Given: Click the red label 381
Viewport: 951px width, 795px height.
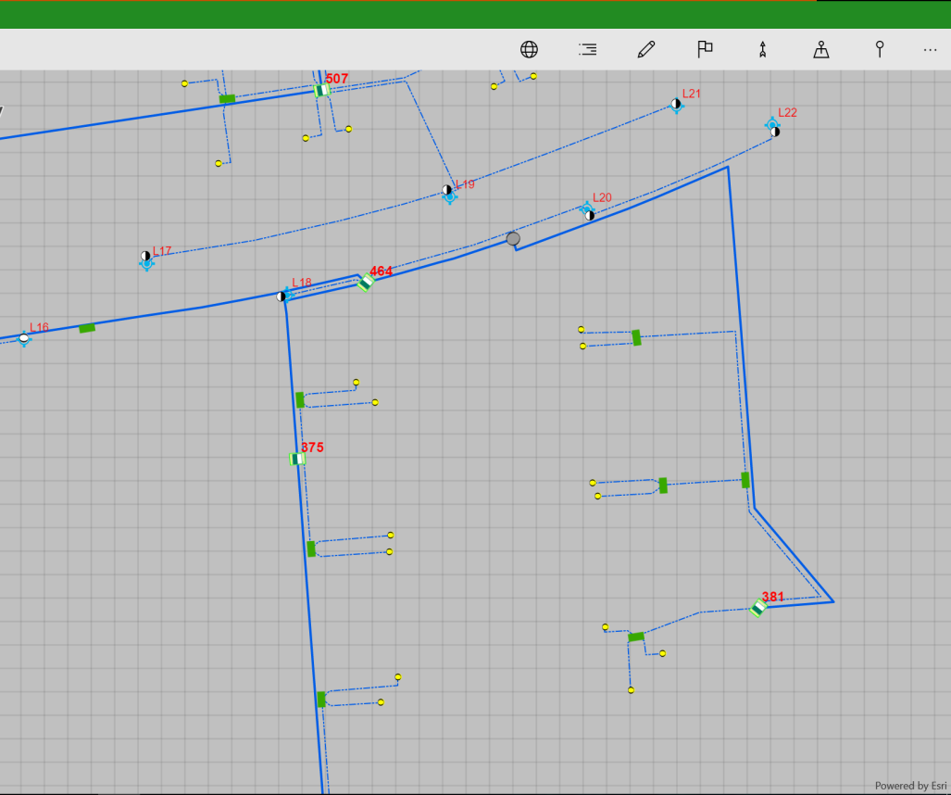Looking at the screenshot, I should click(772, 597).
